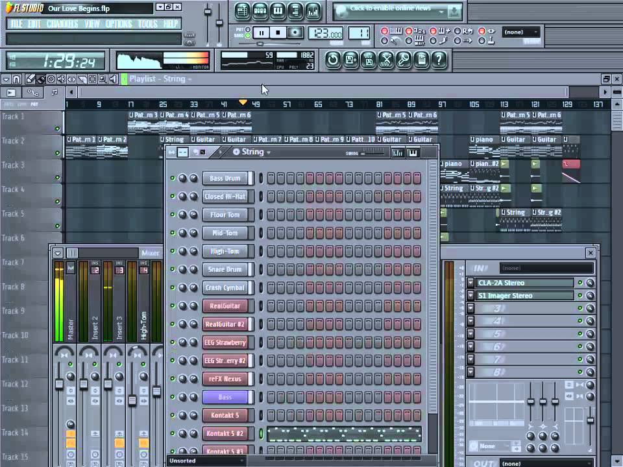
Task: Disable the CLA-2A Stereo effect LED
Action: [x=580, y=283]
